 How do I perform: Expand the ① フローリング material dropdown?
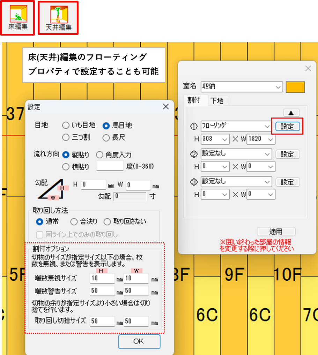pos(267,126)
